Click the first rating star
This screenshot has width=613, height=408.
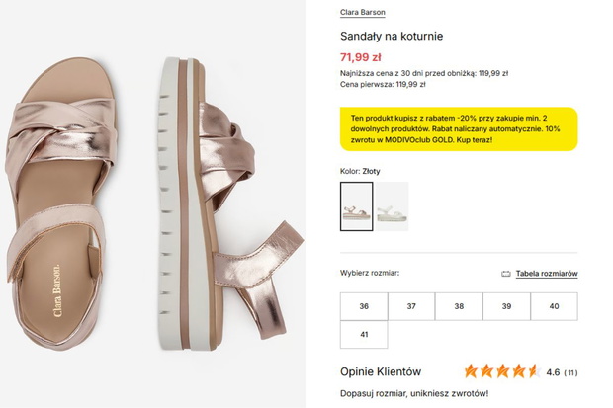pyautogui.click(x=471, y=371)
